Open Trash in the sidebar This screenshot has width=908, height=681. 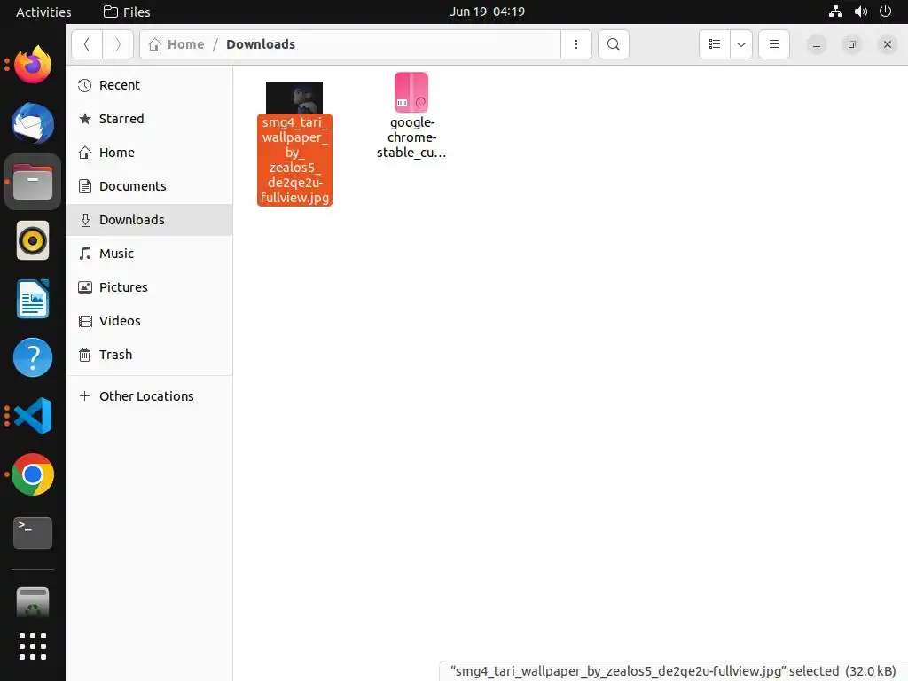click(x=149, y=355)
